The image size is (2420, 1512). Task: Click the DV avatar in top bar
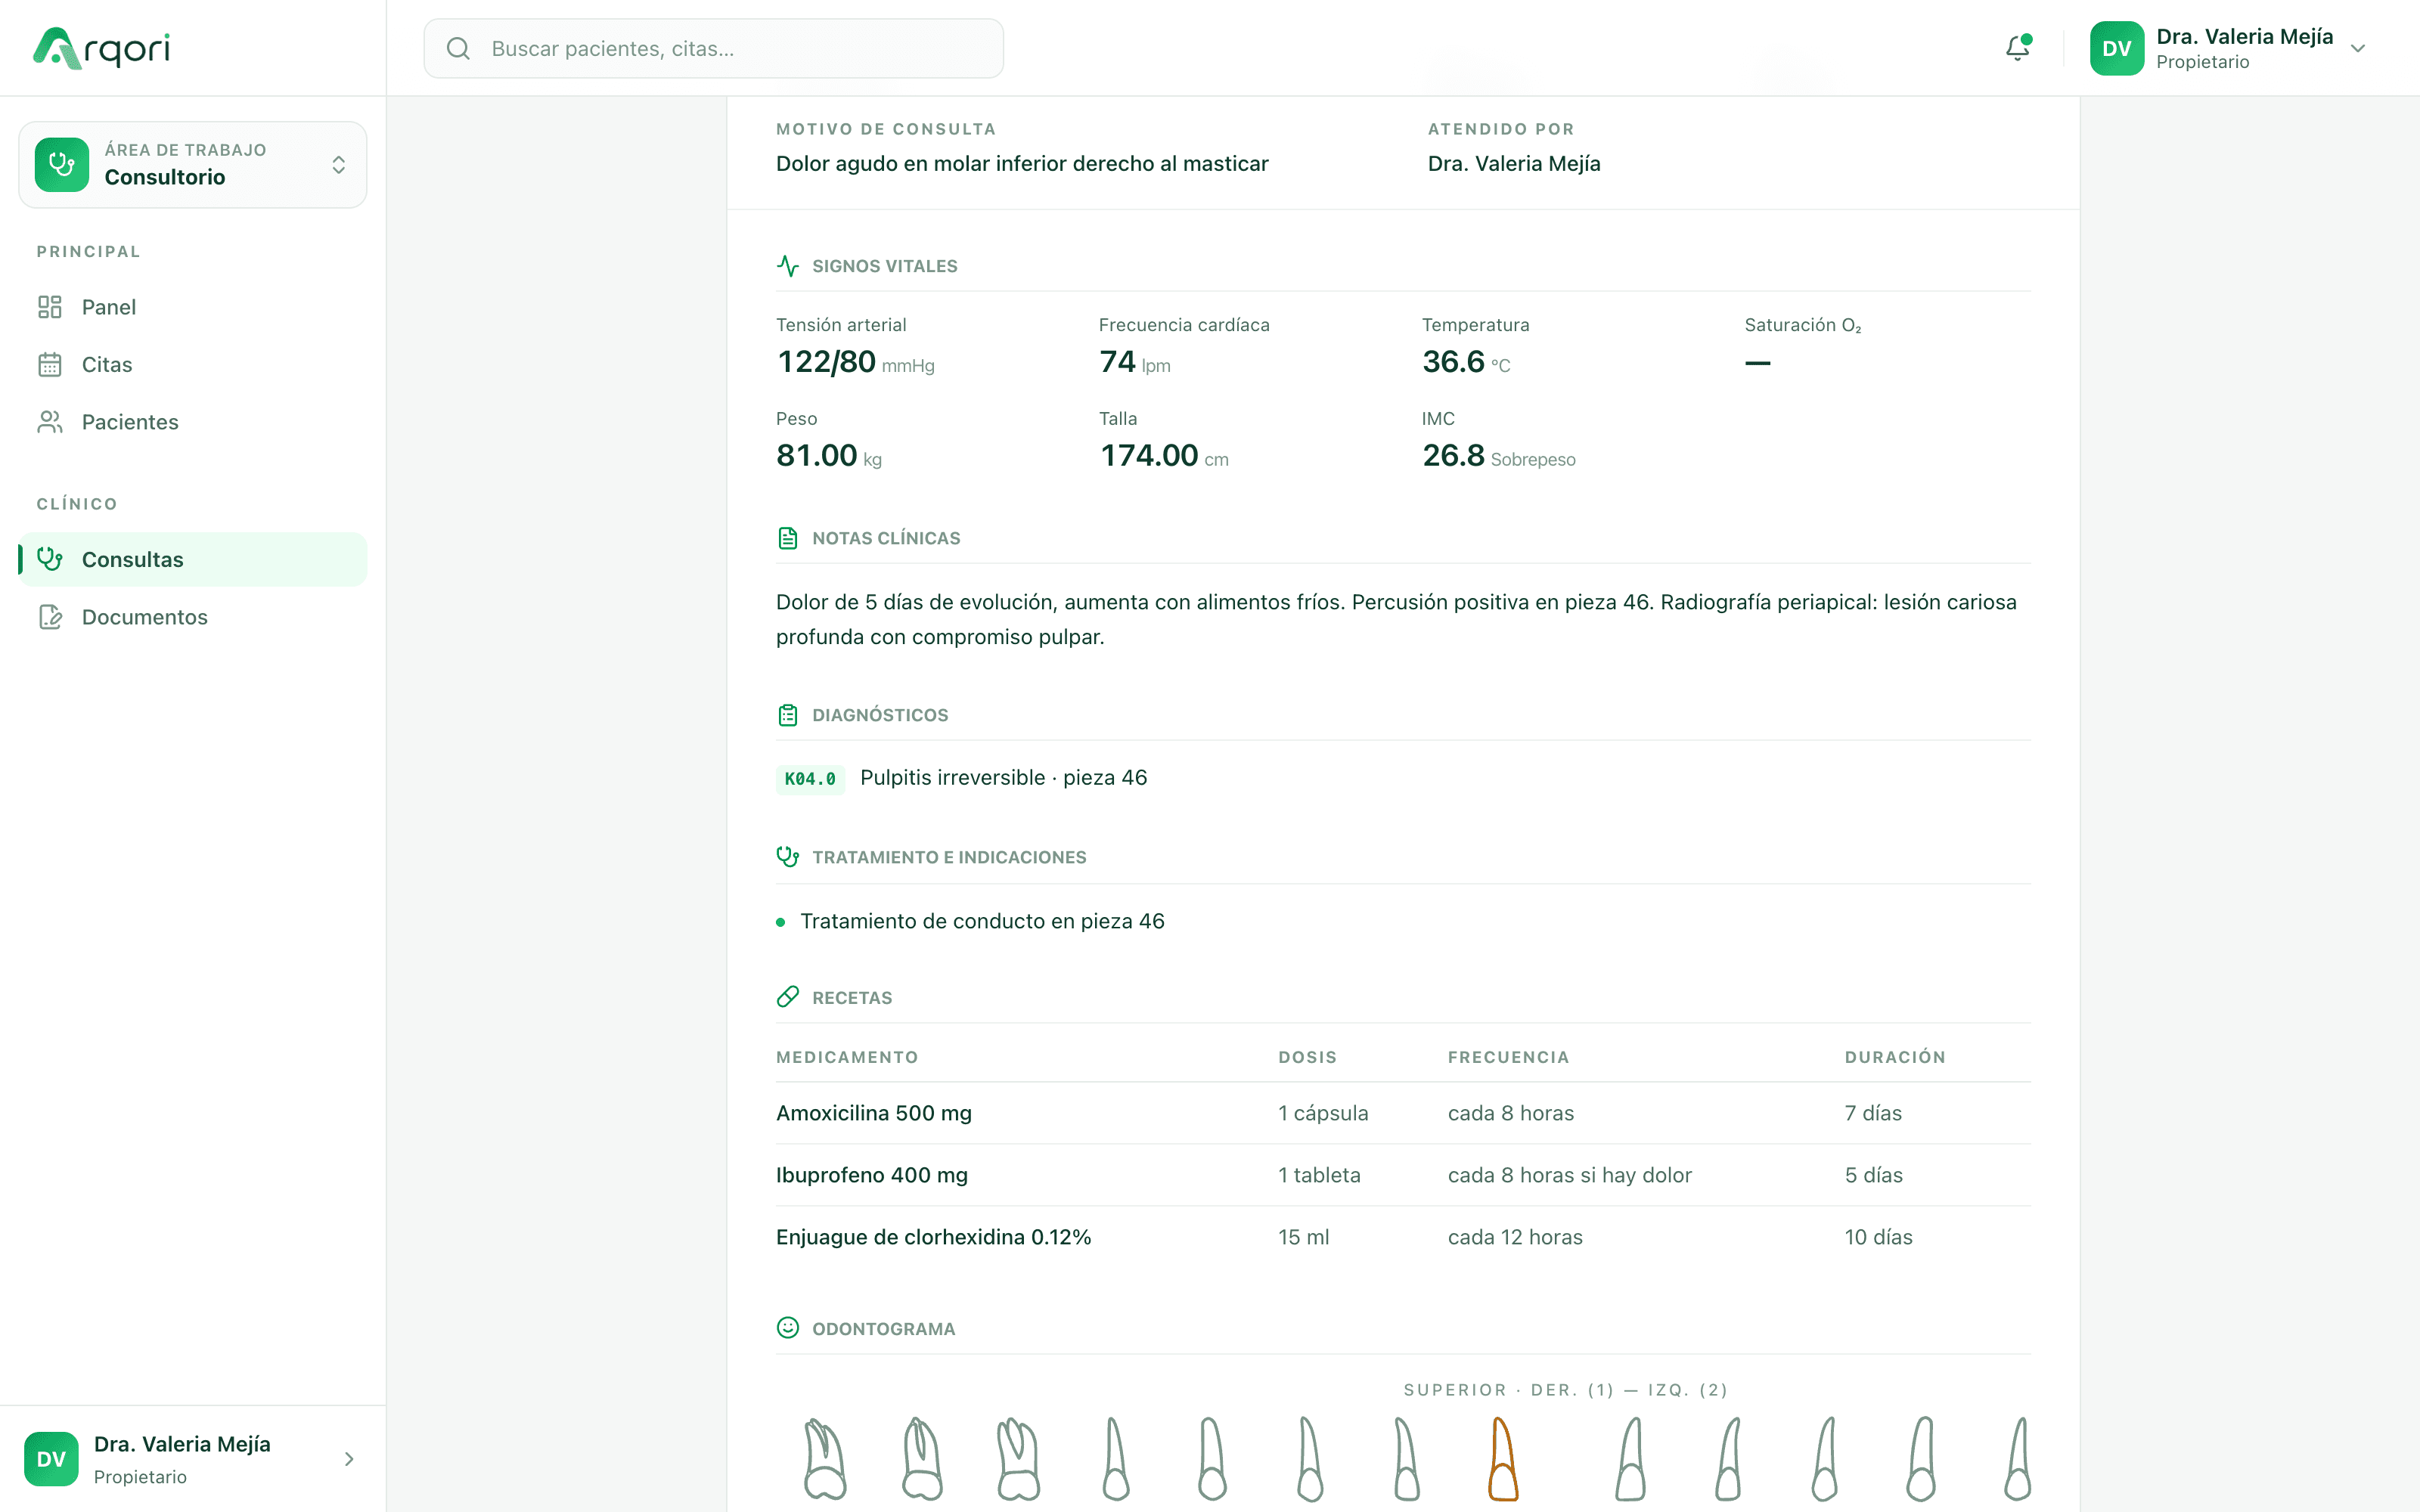click(x=2116, y=48)
